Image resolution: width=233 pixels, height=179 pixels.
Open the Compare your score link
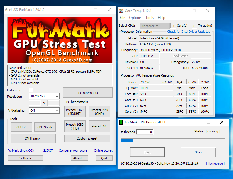click(x=73, y=150)
